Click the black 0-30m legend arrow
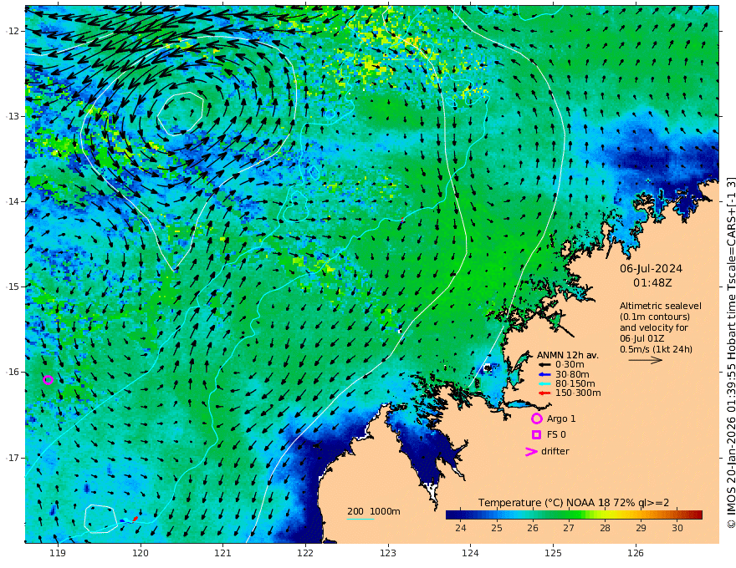The width and height of the screenshot is (736, 568). [544, 365]
